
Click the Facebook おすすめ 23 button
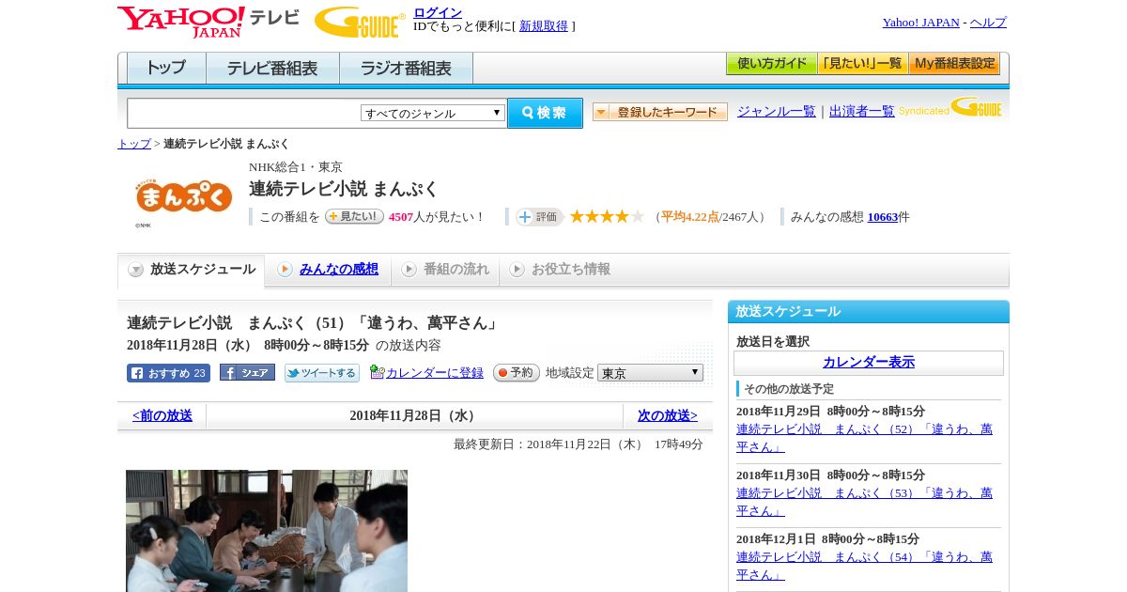[x=168, y=373]
